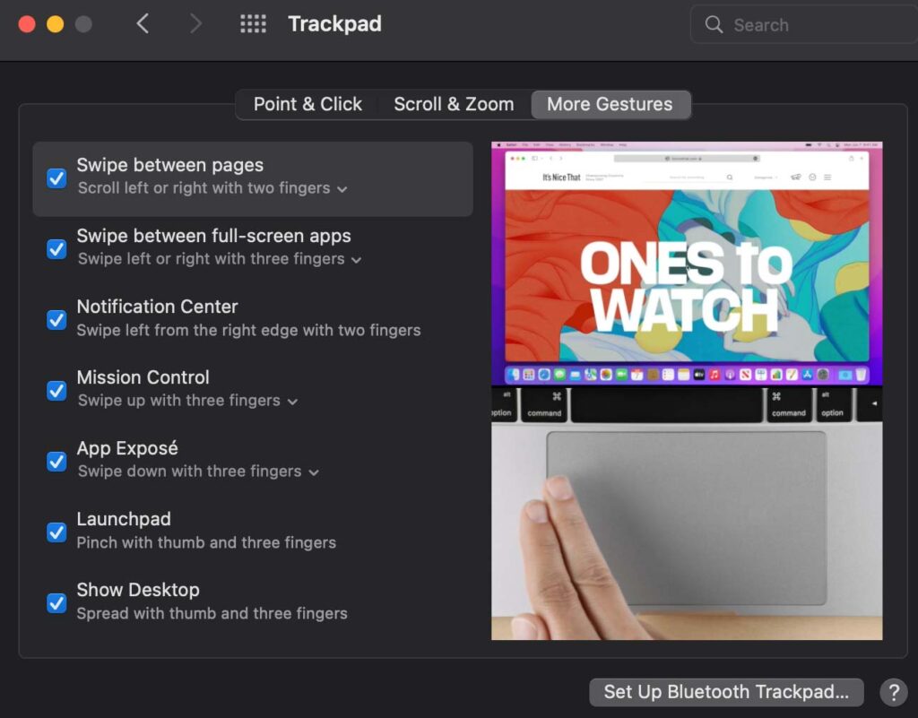Turn off the Launchpad gesture checkbox
The width and height of the screenshot is (918, 718).
pyautogui.click(x=56, y=532)
